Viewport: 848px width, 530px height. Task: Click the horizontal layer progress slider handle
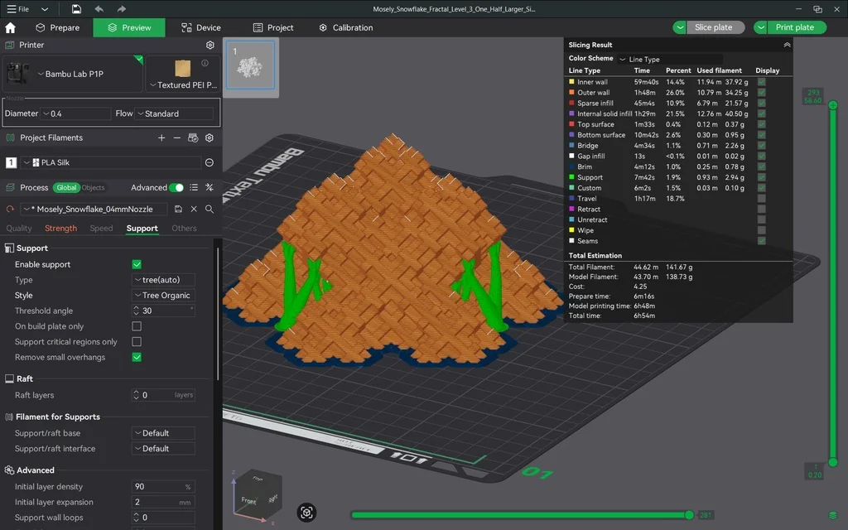point(688,515)
